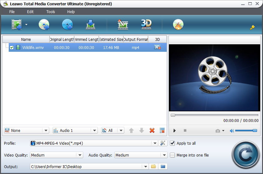The image size is (263, 174).
Task: Play the preview video
Action: [x=175, y=131]
